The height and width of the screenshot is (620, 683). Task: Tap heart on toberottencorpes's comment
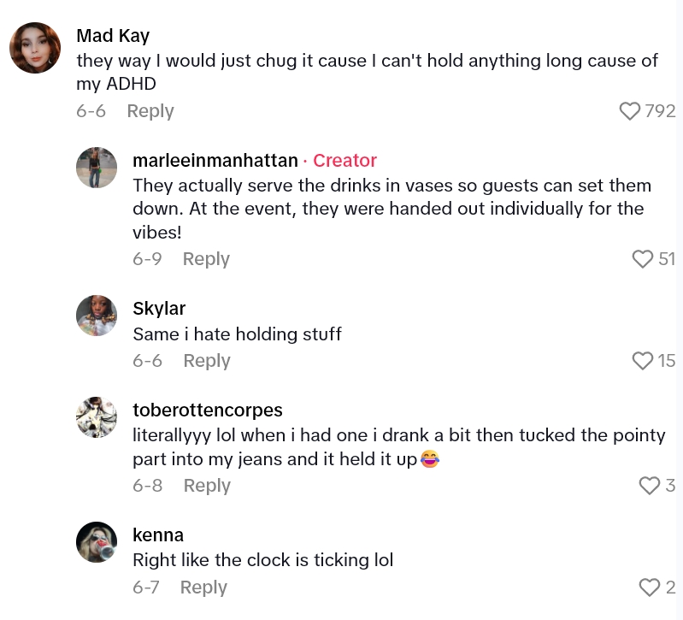coord(650,486)
